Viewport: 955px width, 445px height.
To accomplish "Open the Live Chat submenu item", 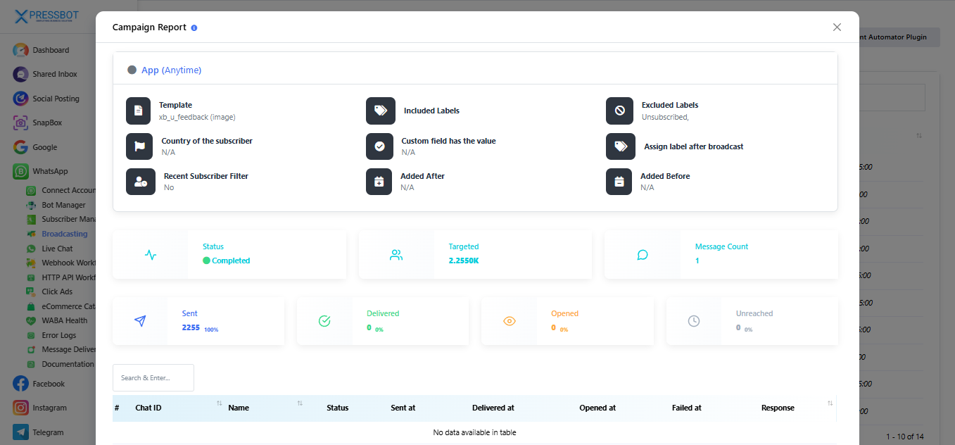I will pyautogui.click(x=57, y=249).
